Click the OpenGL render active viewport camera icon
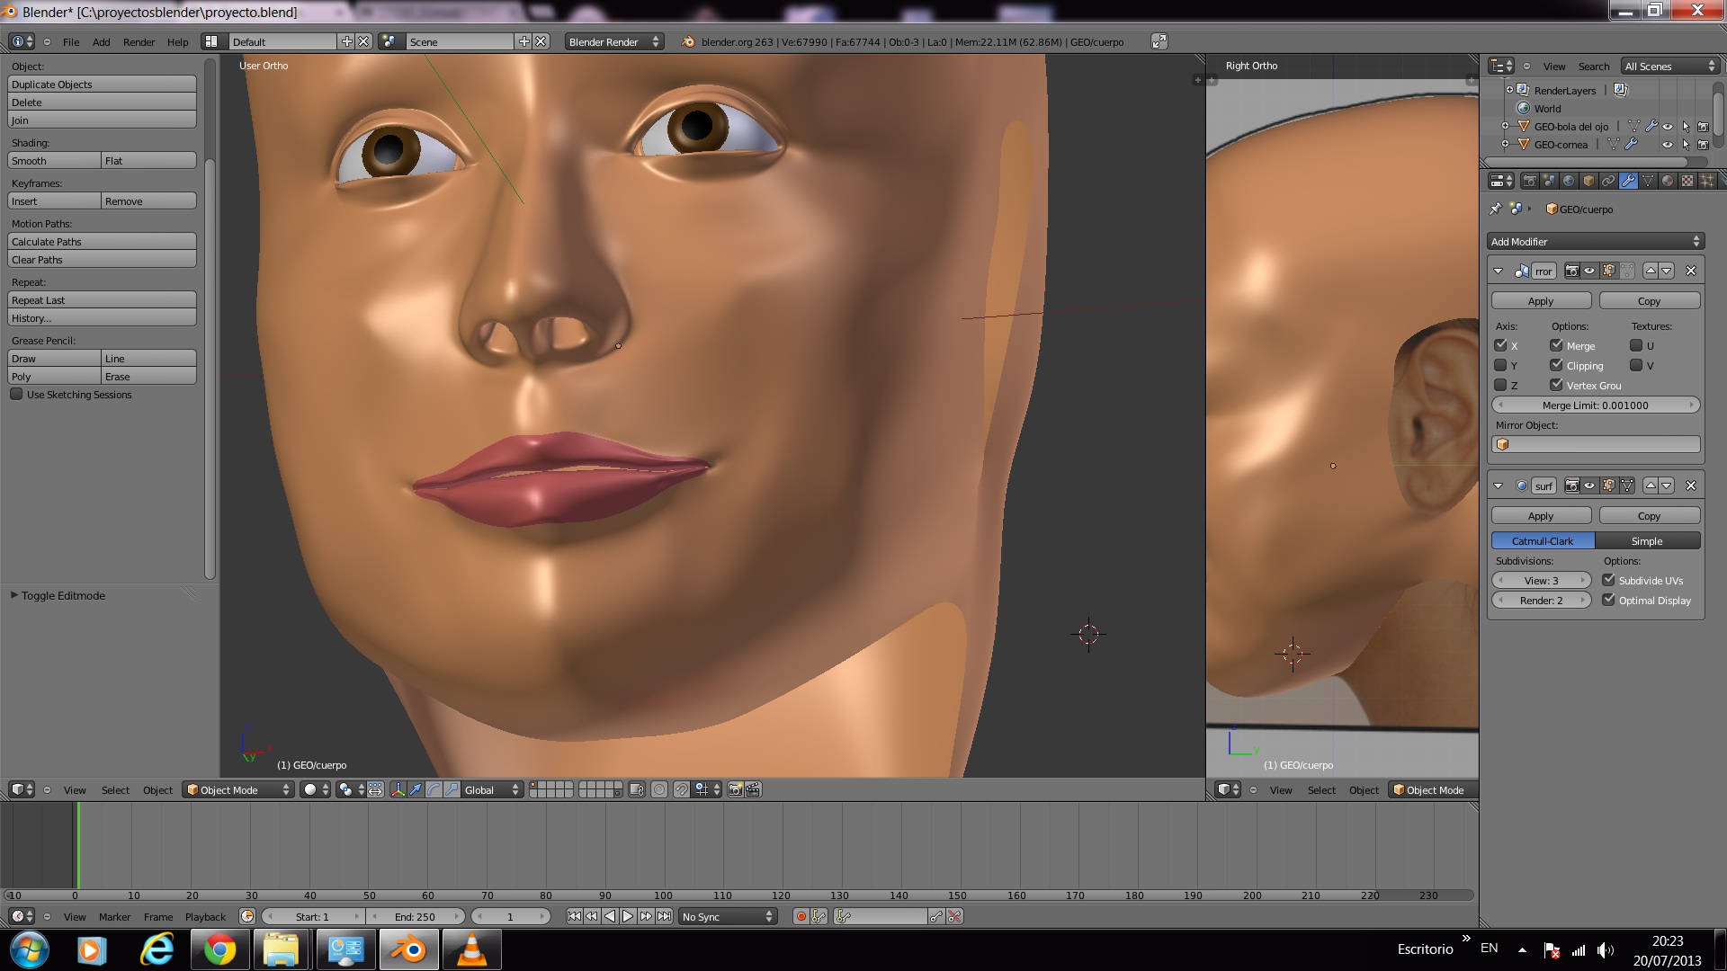 pyautogui.click(x=735, y=789)
